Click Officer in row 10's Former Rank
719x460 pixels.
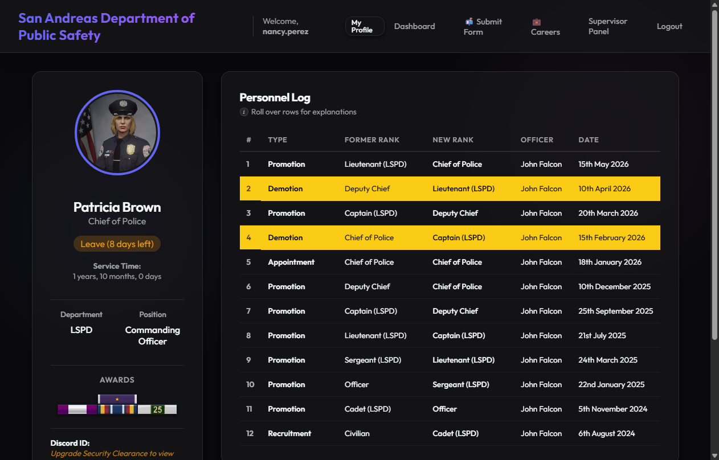coord(357,384)
